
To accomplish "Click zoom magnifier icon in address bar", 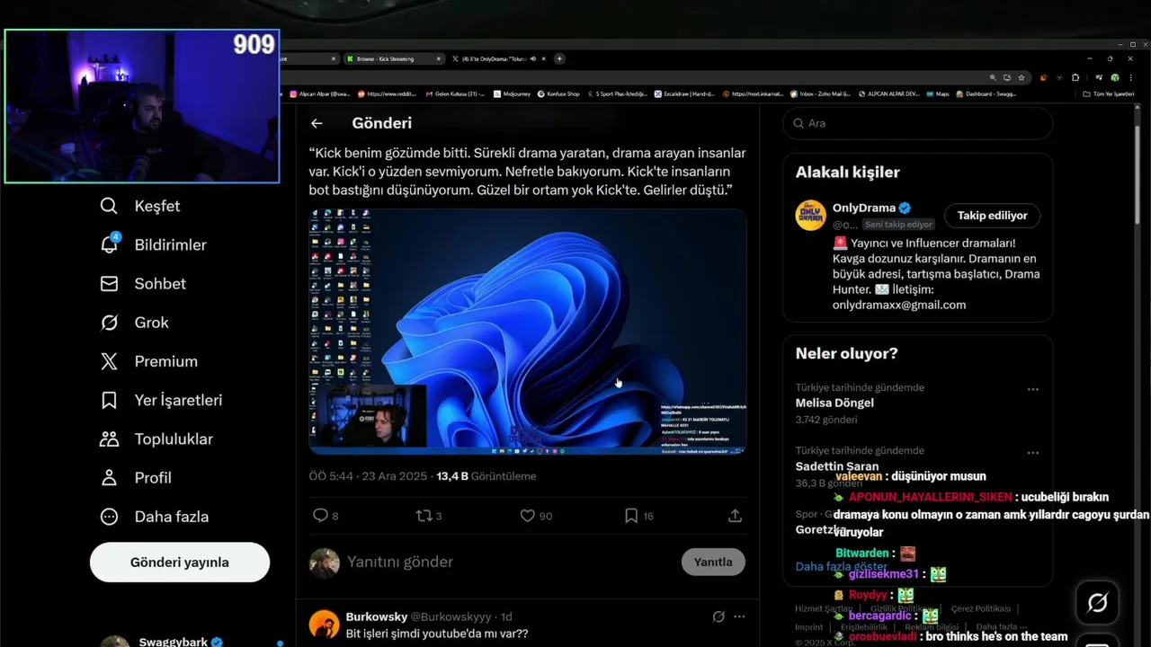I will [x=993, y=77].
